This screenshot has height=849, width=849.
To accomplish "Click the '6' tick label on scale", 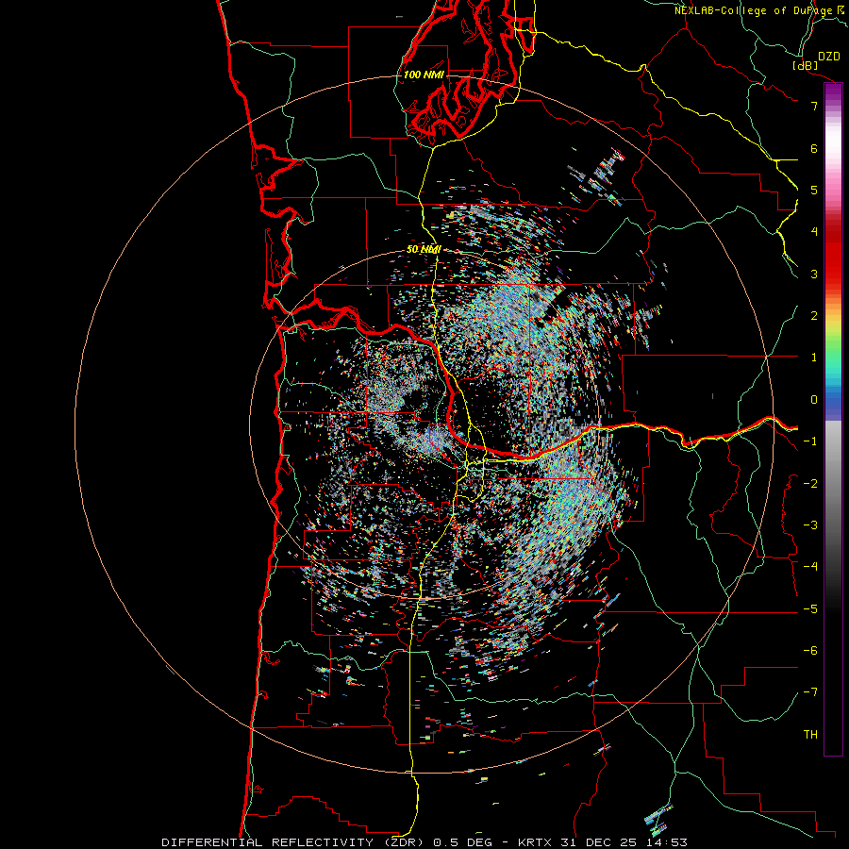I will [x=814, y=148].
